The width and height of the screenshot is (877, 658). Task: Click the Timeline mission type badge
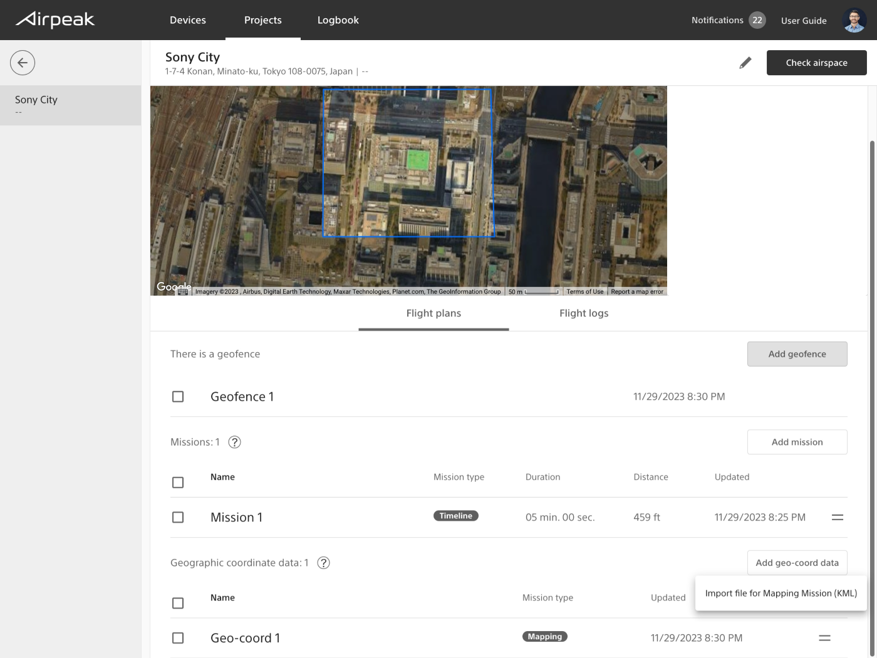tap(456, 516)
